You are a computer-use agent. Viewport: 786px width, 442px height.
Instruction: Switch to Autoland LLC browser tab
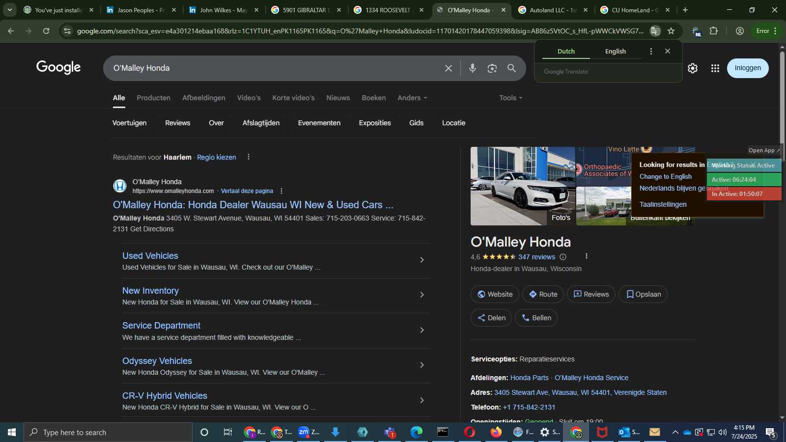pos(554,10)
